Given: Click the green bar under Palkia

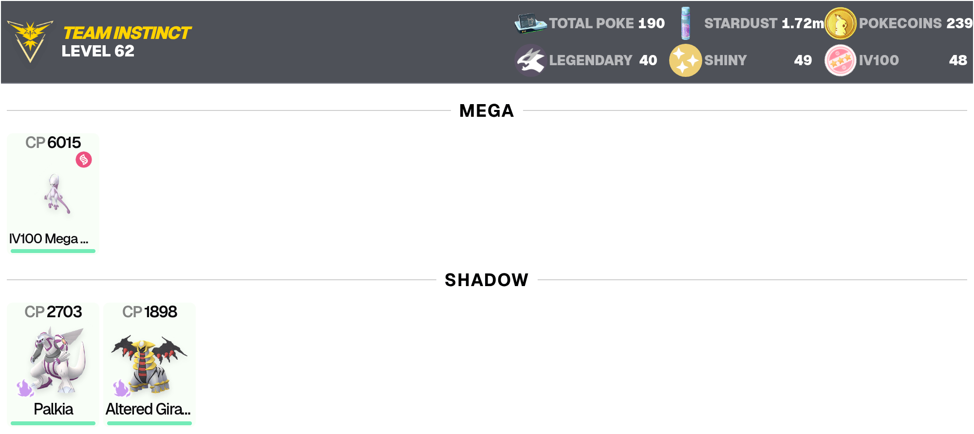Looking at the screenshot, I should pyautogui.click(x=53, y=423).
